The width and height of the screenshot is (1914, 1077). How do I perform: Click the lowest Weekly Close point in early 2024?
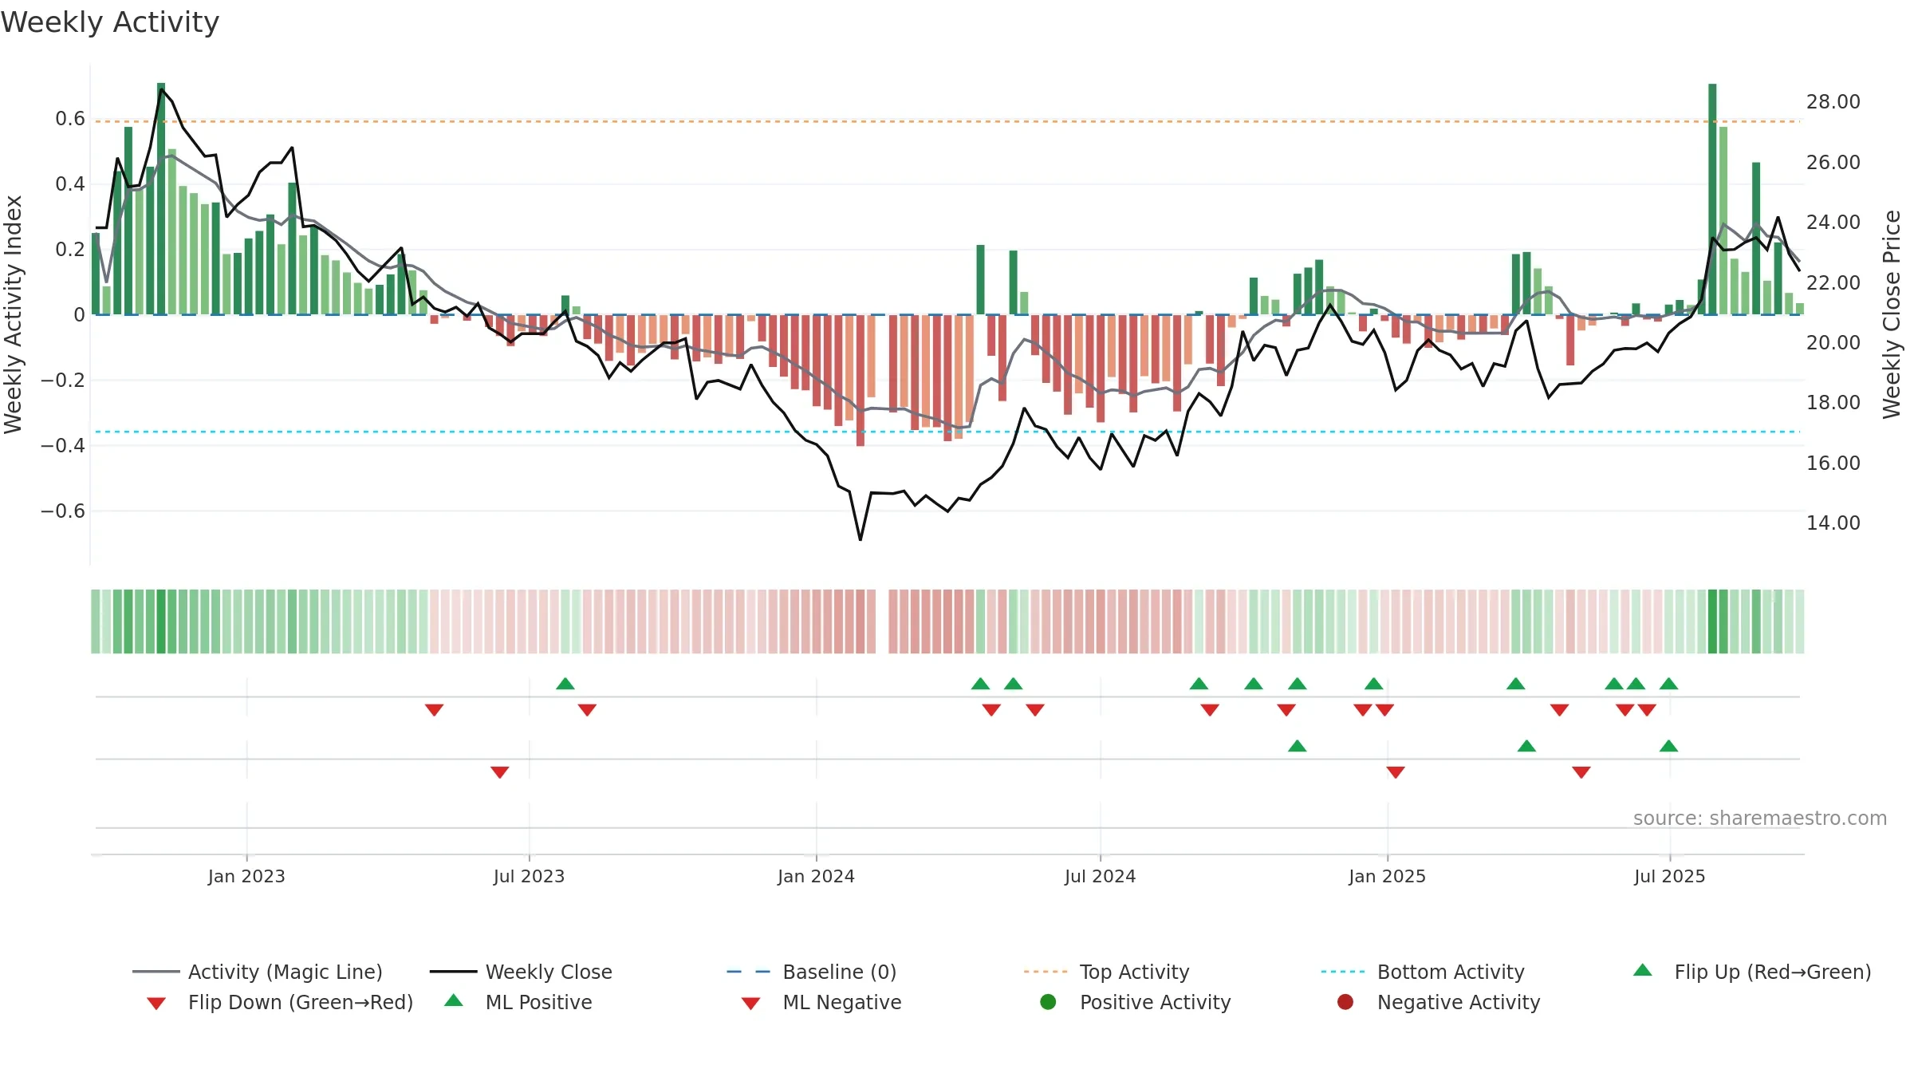click(861, 539)
